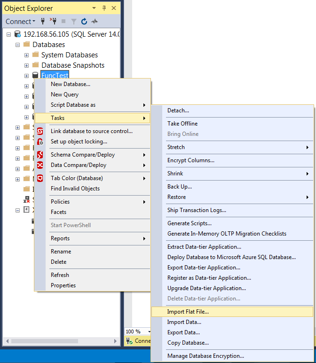
Task: Click the Data Compare/Deploy red icon
Action: click(x=40, y=165)
